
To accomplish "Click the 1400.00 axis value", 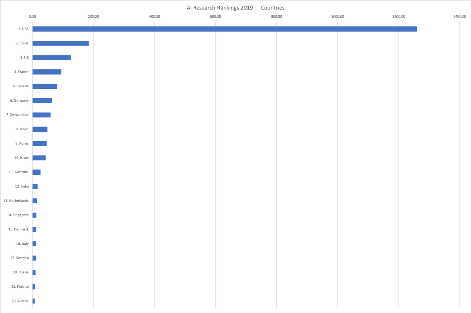I will pos(460,17).
